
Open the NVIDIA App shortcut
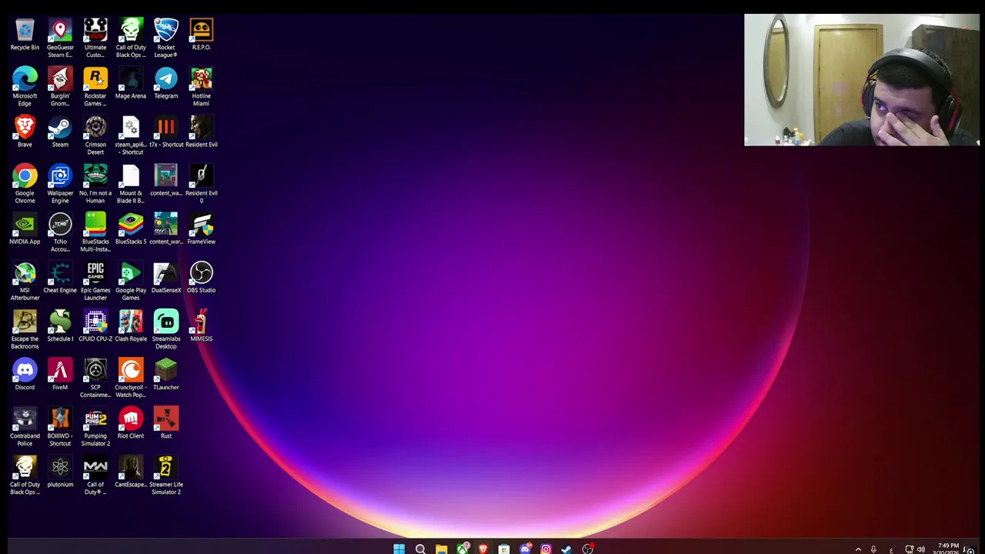pyautogui.click(x=25, y=229)
